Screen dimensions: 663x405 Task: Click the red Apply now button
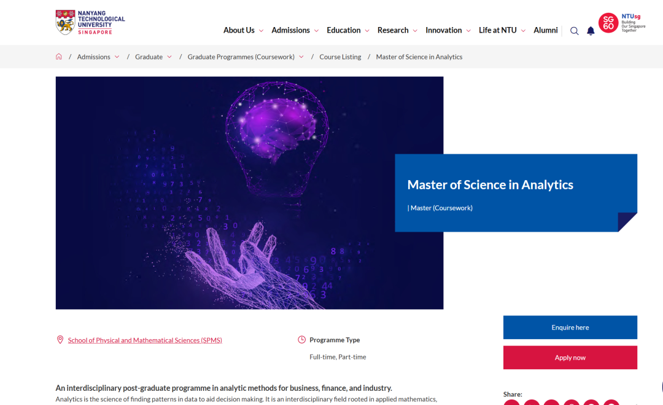point(570,358)
